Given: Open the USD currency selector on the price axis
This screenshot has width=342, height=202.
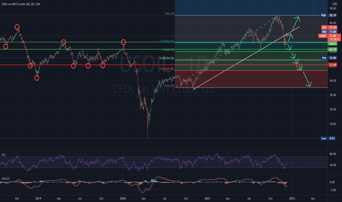Looking at the screenshot, I should coord(335,4).
